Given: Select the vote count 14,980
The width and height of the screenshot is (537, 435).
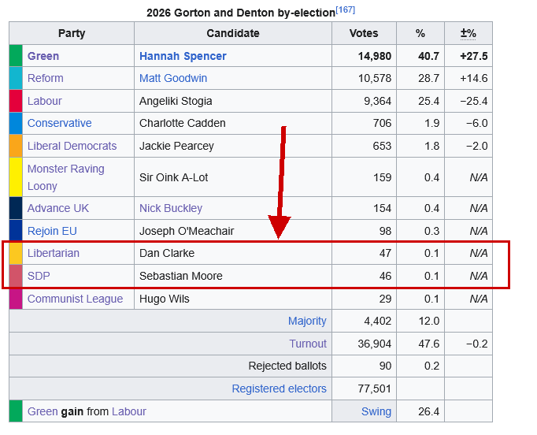Looking at the screenshot, I should pyautogui.click(x=375, y=56).
